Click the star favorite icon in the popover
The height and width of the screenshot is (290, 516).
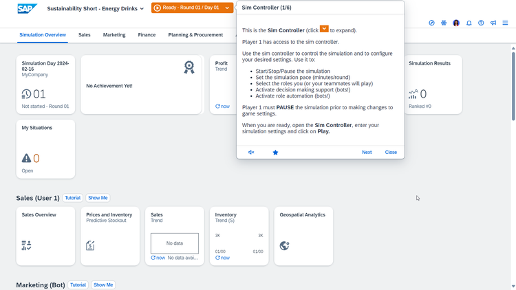point(275,153)
